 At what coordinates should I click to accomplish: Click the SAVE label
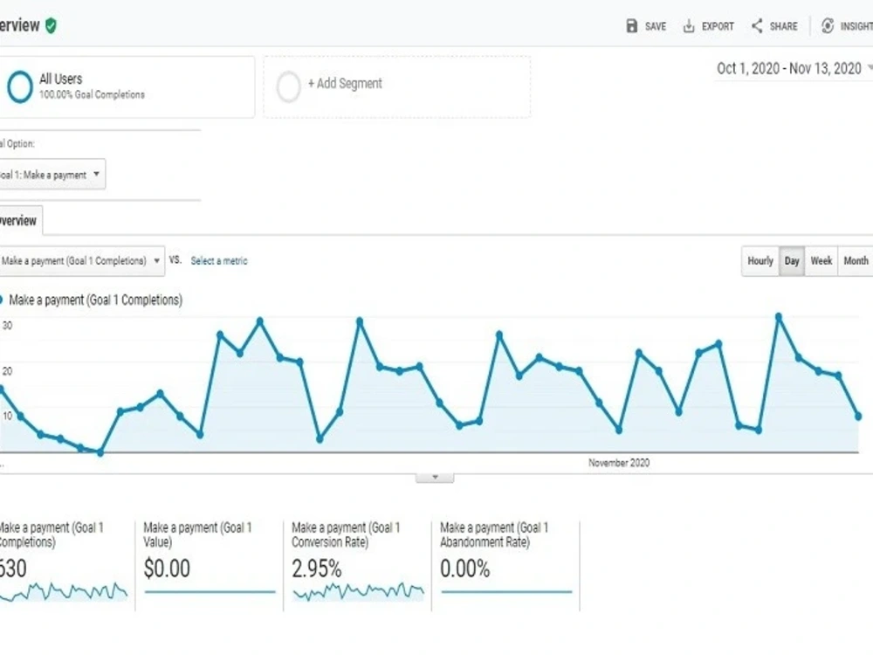click(x=656, y=26)
